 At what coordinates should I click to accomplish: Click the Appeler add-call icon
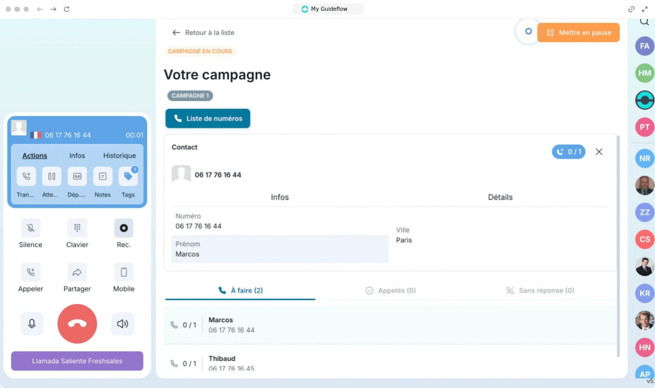click(x=30, y=273)
